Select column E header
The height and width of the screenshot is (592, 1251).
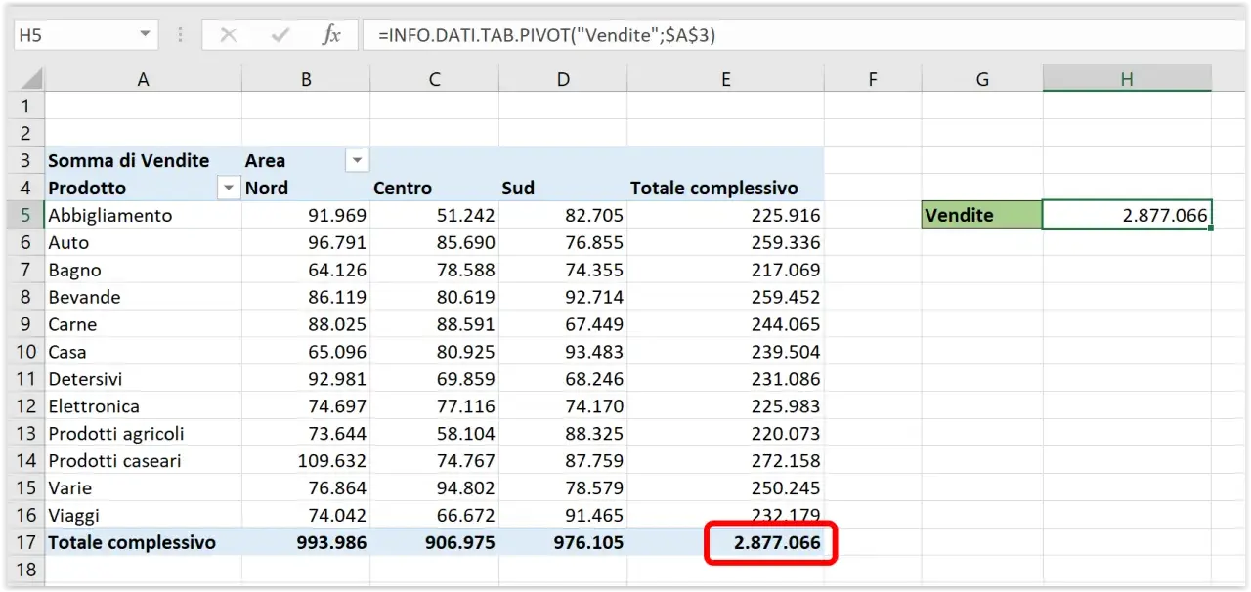pos(725,80)
